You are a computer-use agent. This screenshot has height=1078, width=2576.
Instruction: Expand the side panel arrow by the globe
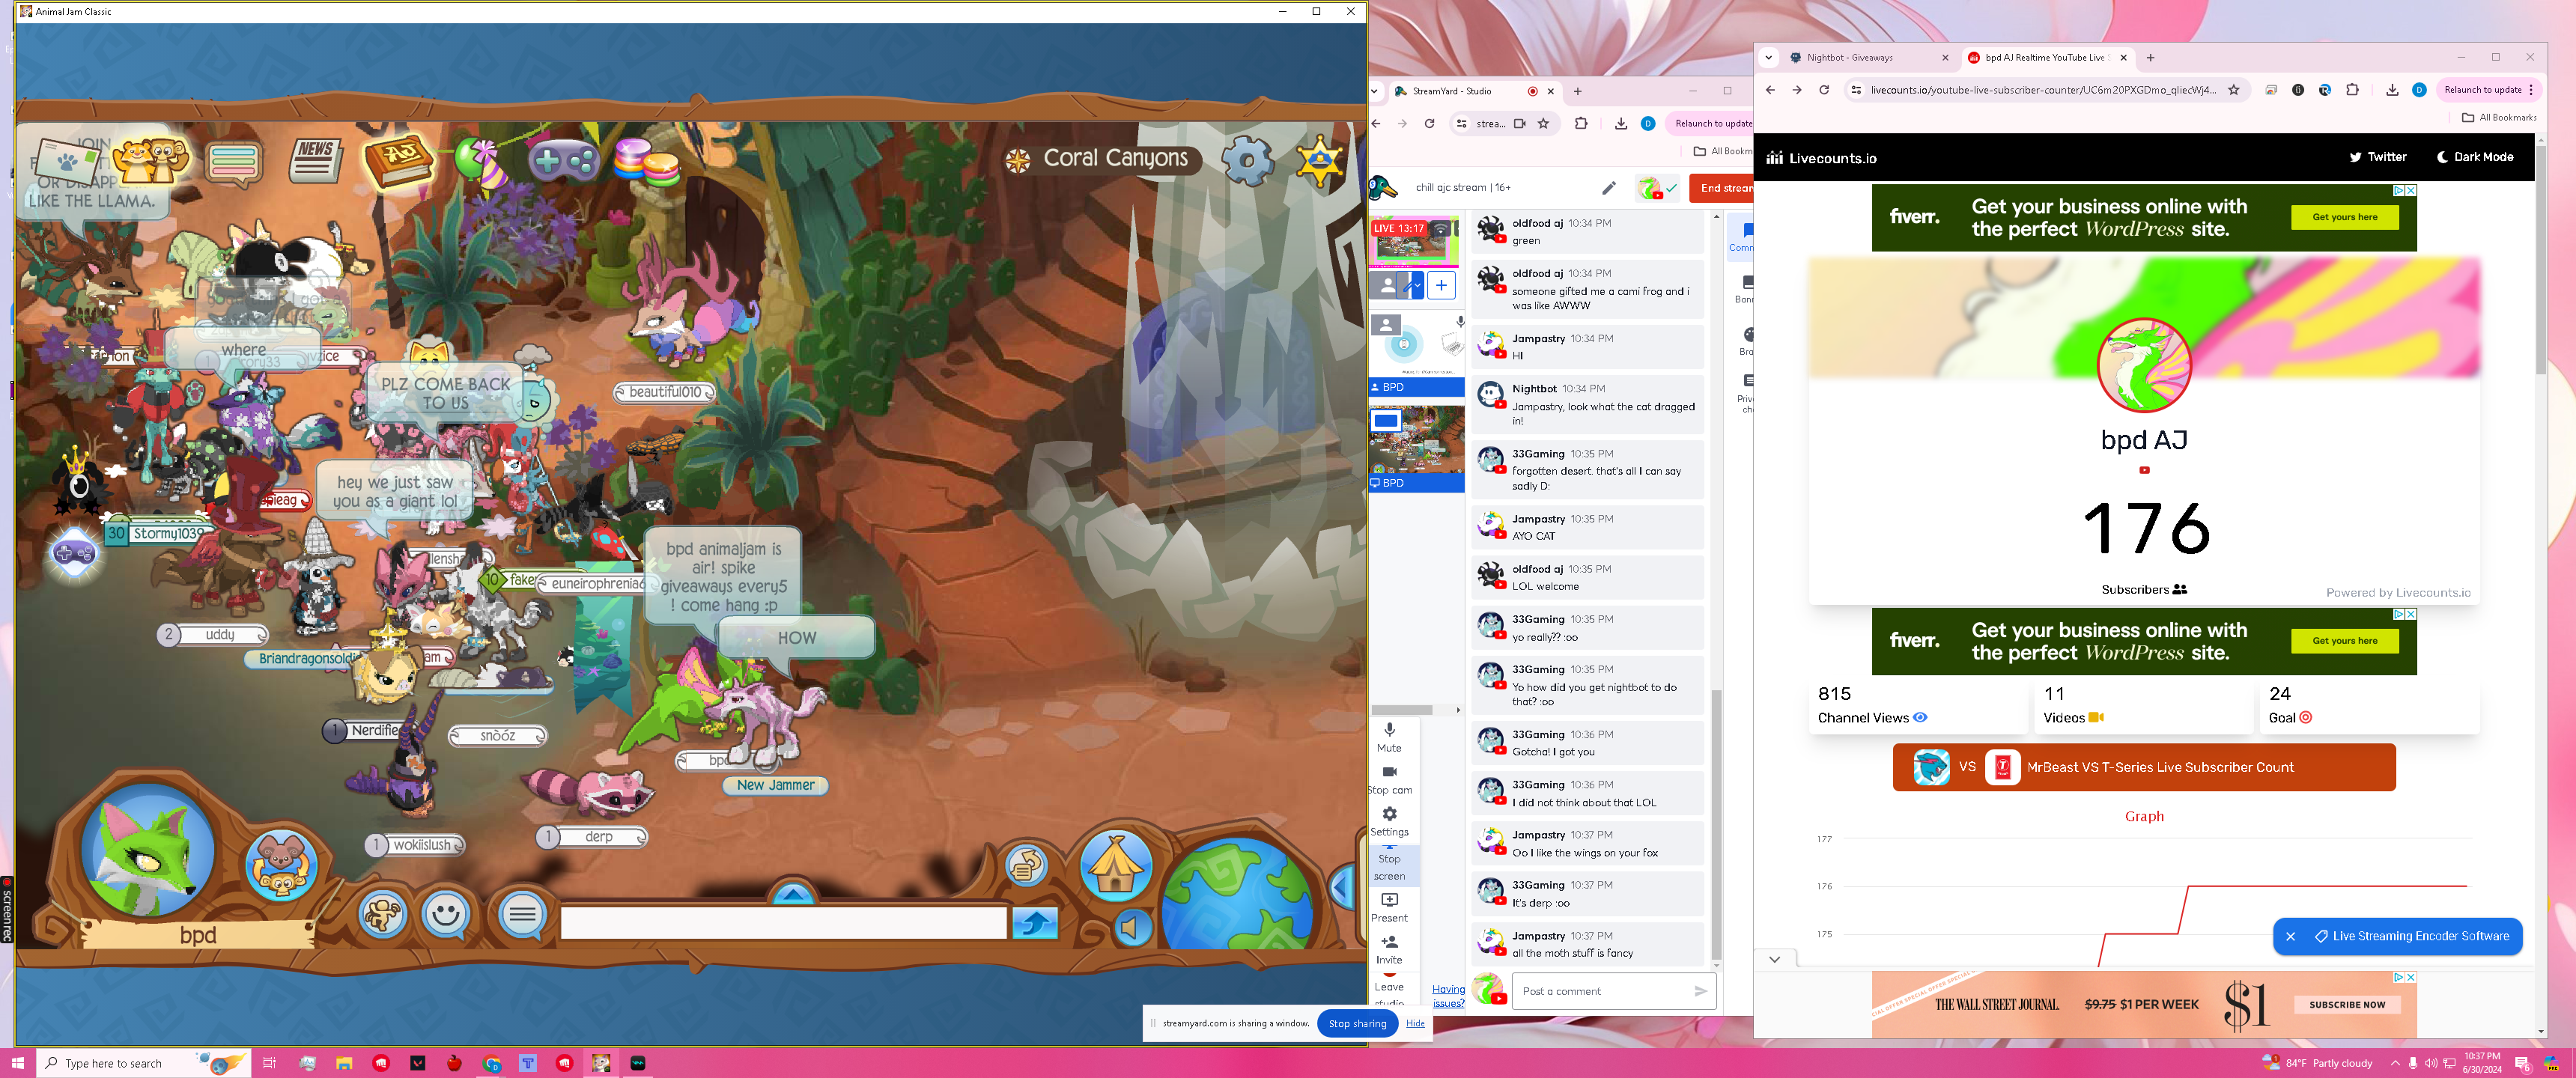click(1341, 886)
